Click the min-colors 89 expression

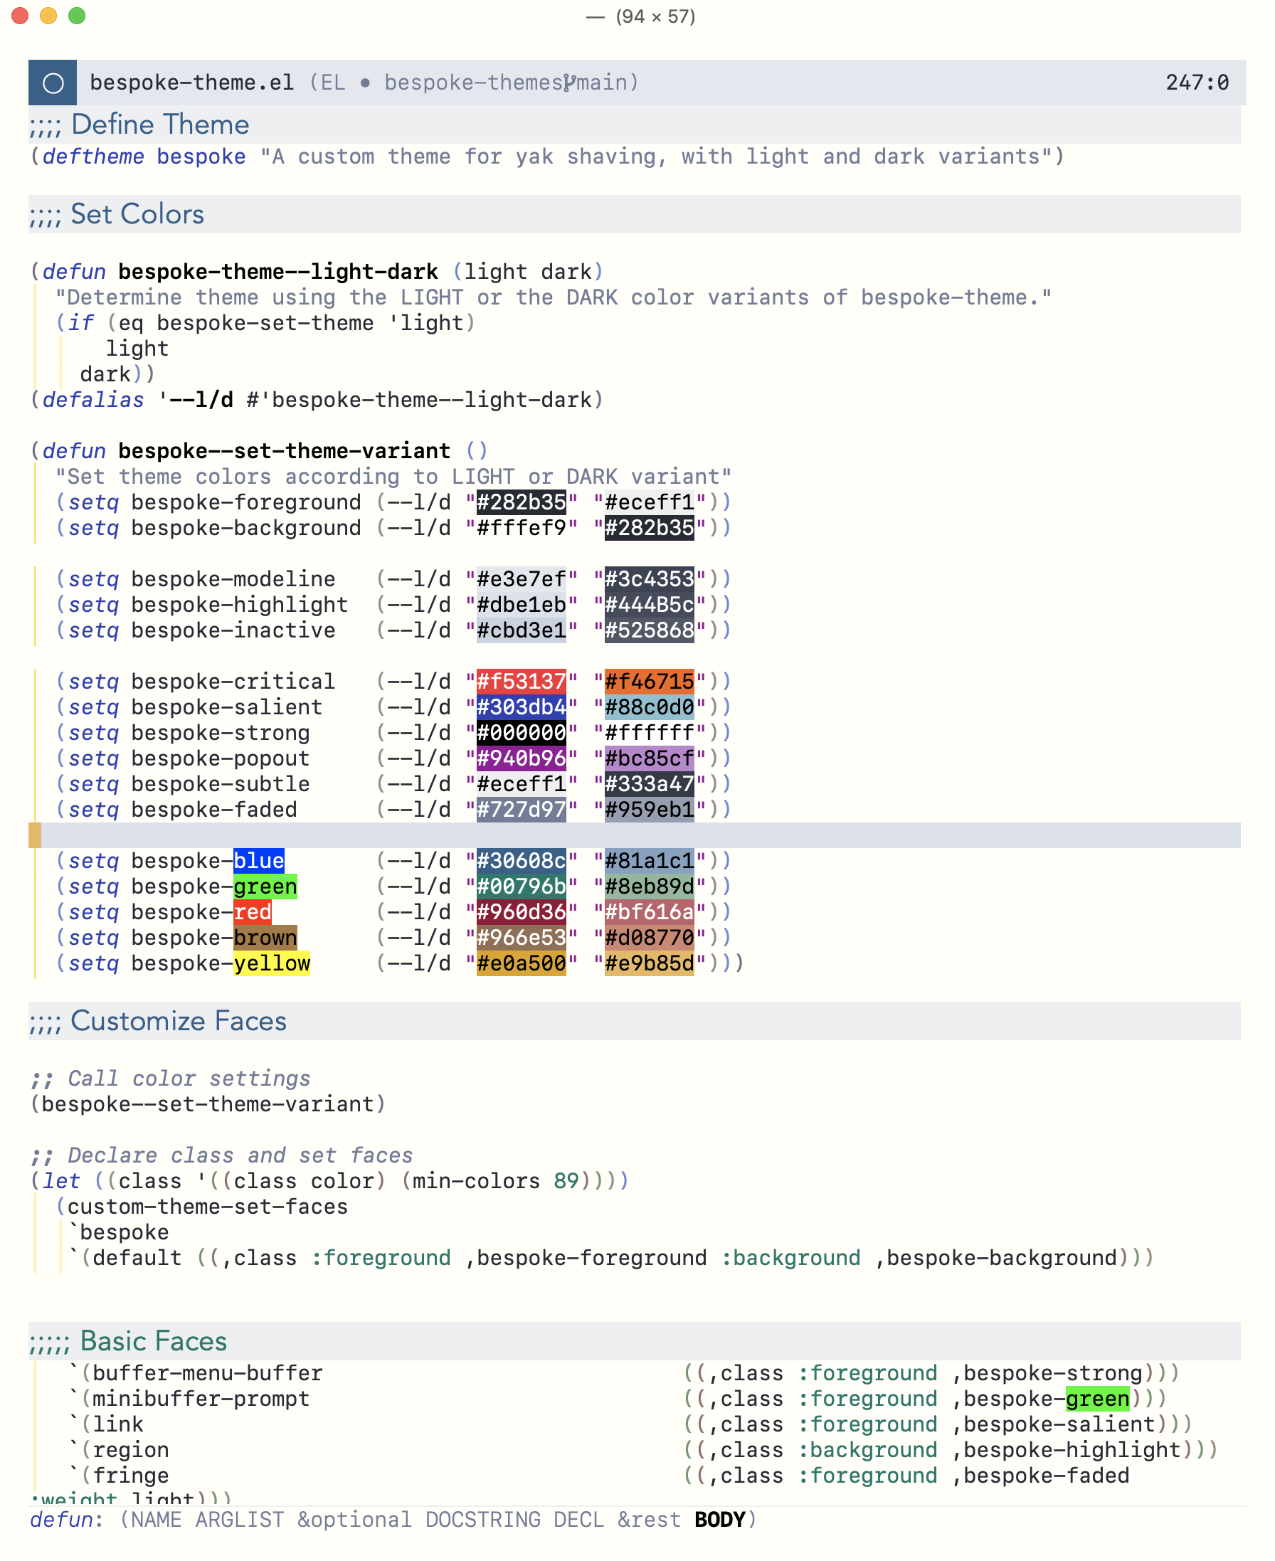(x=496, y=1181)
